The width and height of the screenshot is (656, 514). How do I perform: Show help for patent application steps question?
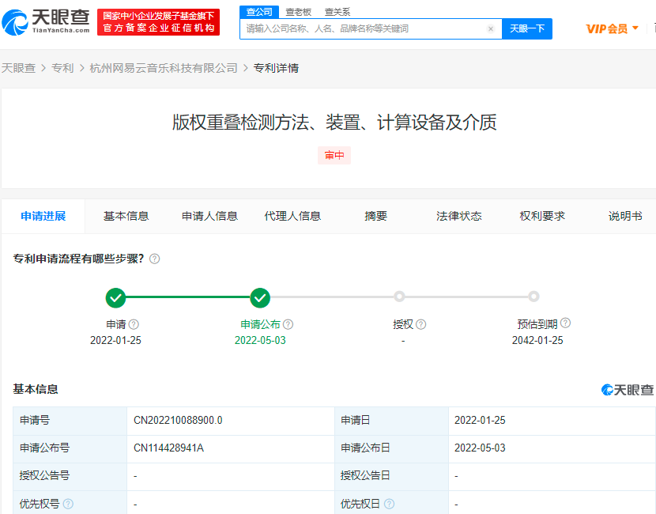click(x=154, y=259)
